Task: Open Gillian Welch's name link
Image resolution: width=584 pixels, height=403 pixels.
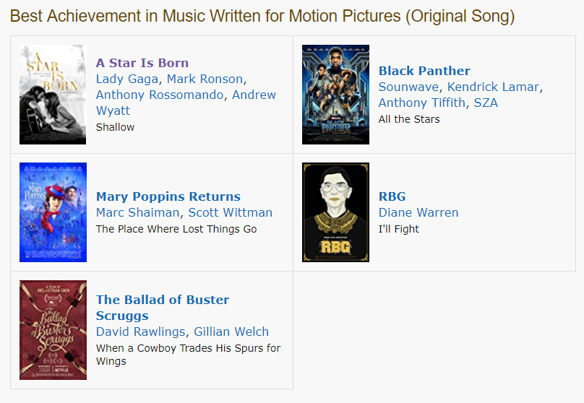Action: pyautogui.click(x=231, y=331)
